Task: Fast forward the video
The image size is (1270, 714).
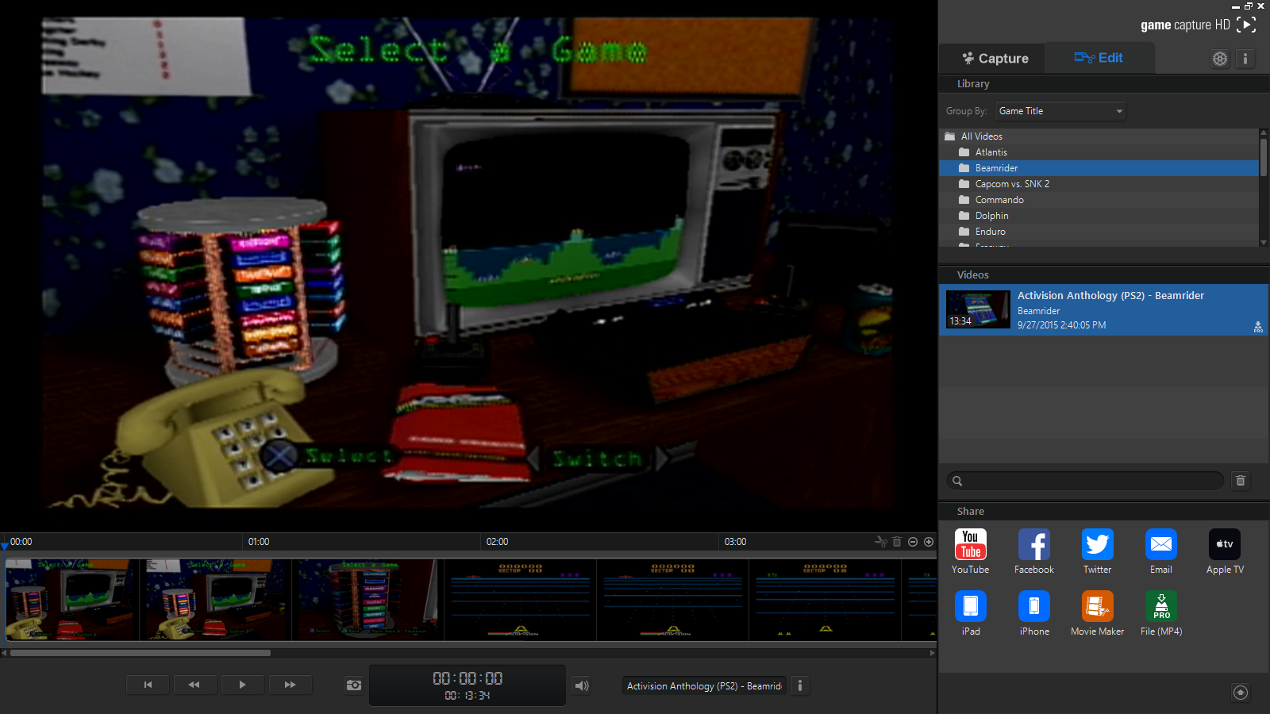Action: 290,685
